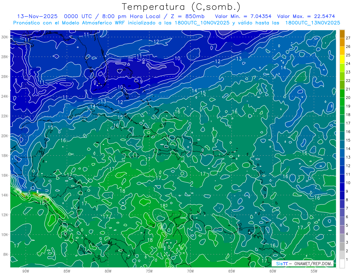This screenshot has width=356, height=275.
Task: Click the 14N latitude axis label
Action: (5, 195)
